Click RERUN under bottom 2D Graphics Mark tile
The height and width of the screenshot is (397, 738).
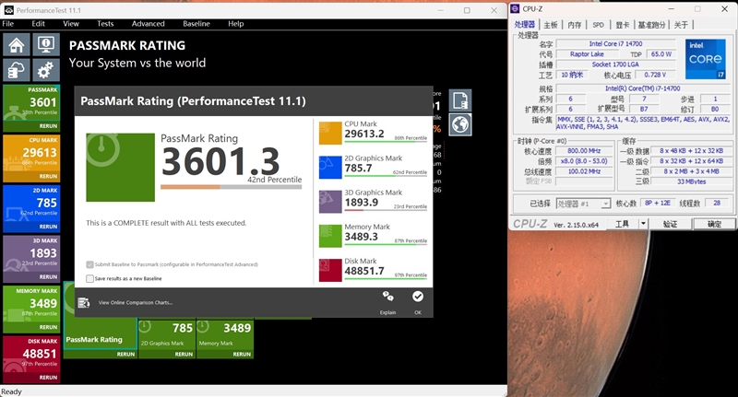click(184, 355)
